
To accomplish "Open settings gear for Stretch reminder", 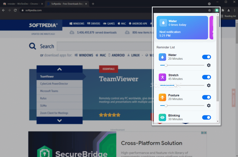I will [209, 85].
